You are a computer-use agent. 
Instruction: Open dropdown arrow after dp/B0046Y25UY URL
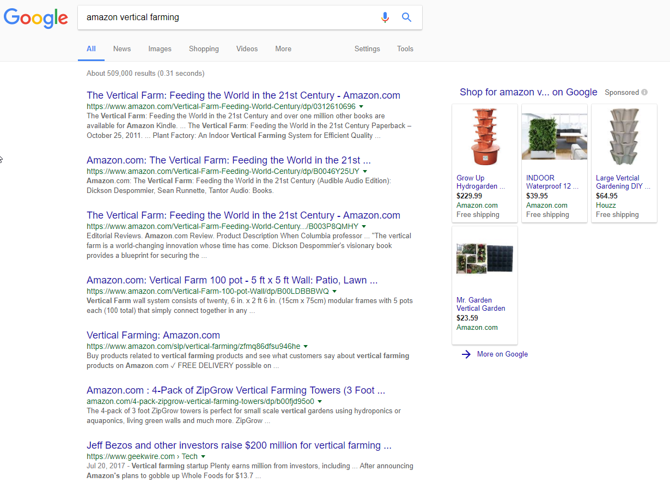pyautogui.click(x=365, y=172)
